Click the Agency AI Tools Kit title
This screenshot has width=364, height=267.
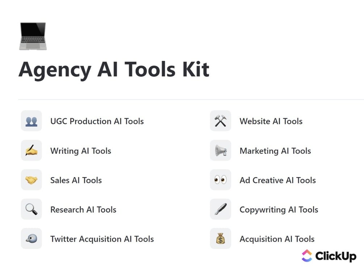pyautogui.click(x=114, y=70)
